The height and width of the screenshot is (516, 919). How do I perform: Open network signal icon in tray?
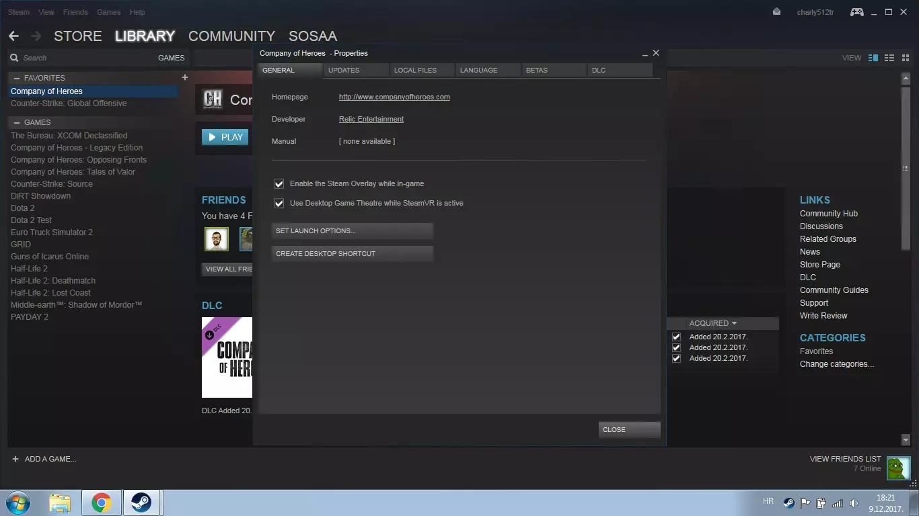[x=838, y=503]
